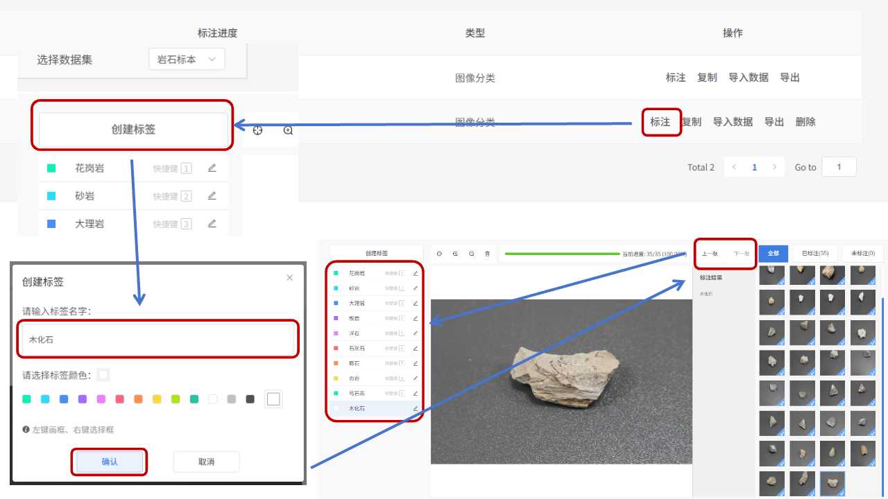The height and width of the screenshot is (499, 888).
Task: Click the trash icon in annotation toolbar
Action: [x=487, y=254]
